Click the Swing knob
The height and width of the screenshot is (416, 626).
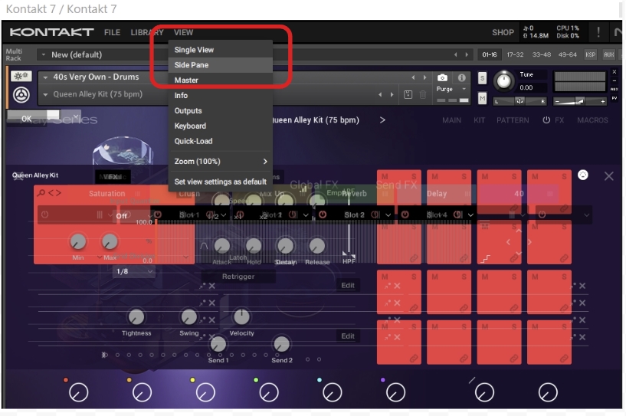[x=188, y=317]
